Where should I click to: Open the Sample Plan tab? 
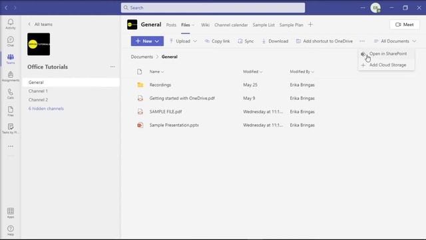[291, 25]
